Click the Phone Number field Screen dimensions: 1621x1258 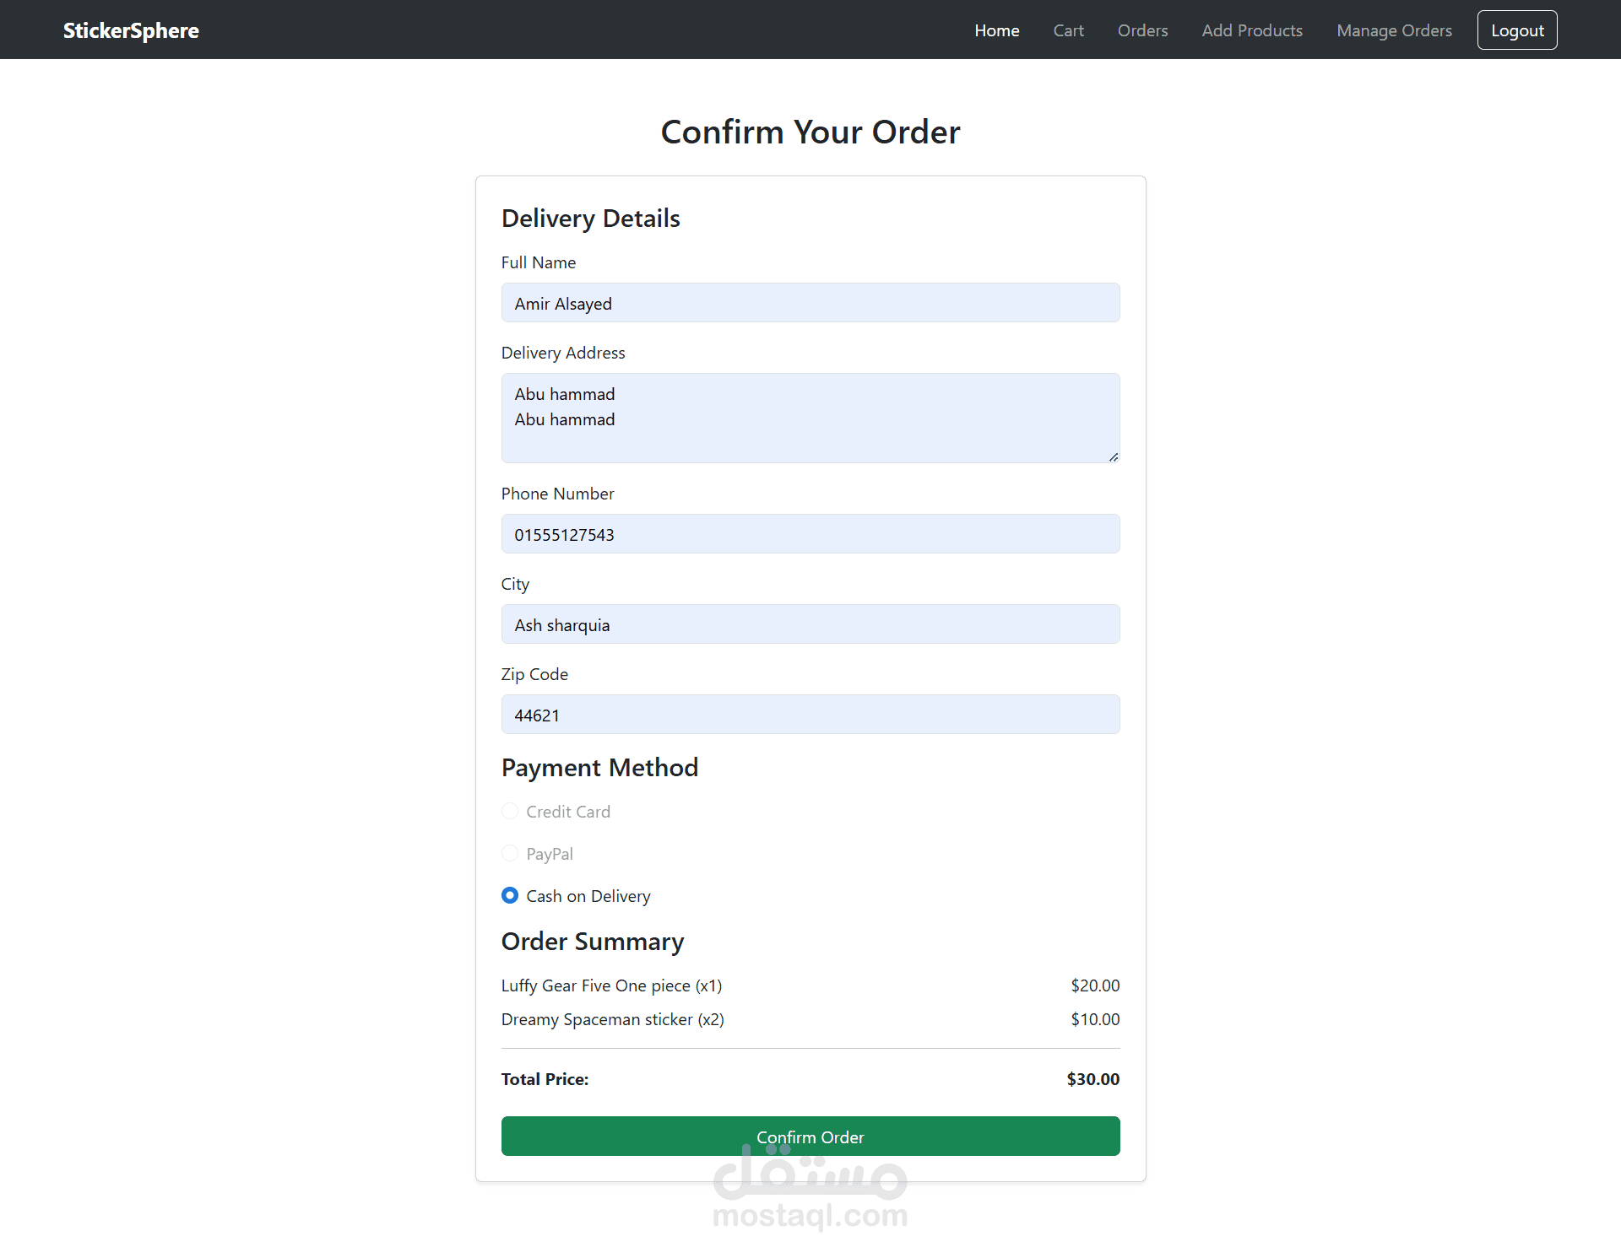[x=810, y=534]
